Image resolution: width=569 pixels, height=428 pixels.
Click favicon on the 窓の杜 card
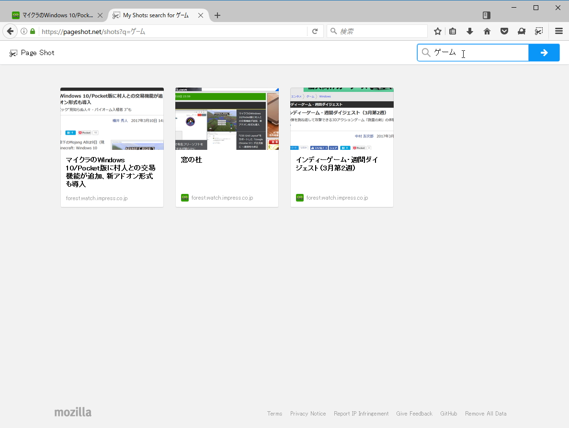185,198
